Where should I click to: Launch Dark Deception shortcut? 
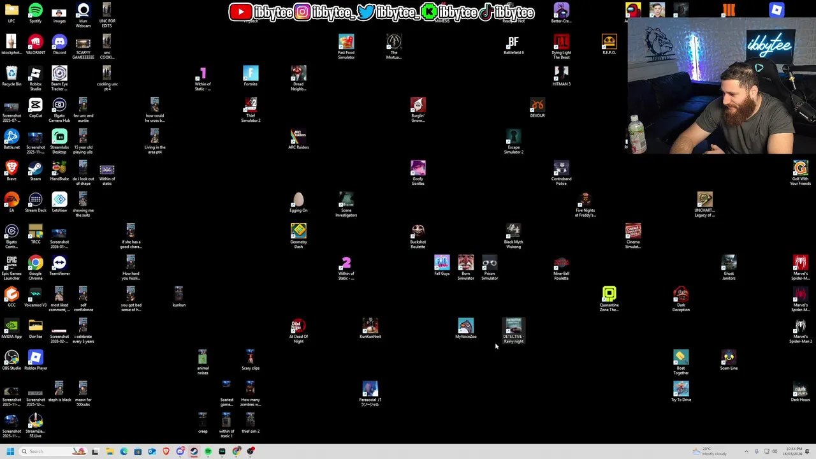(x=681, y=299)
